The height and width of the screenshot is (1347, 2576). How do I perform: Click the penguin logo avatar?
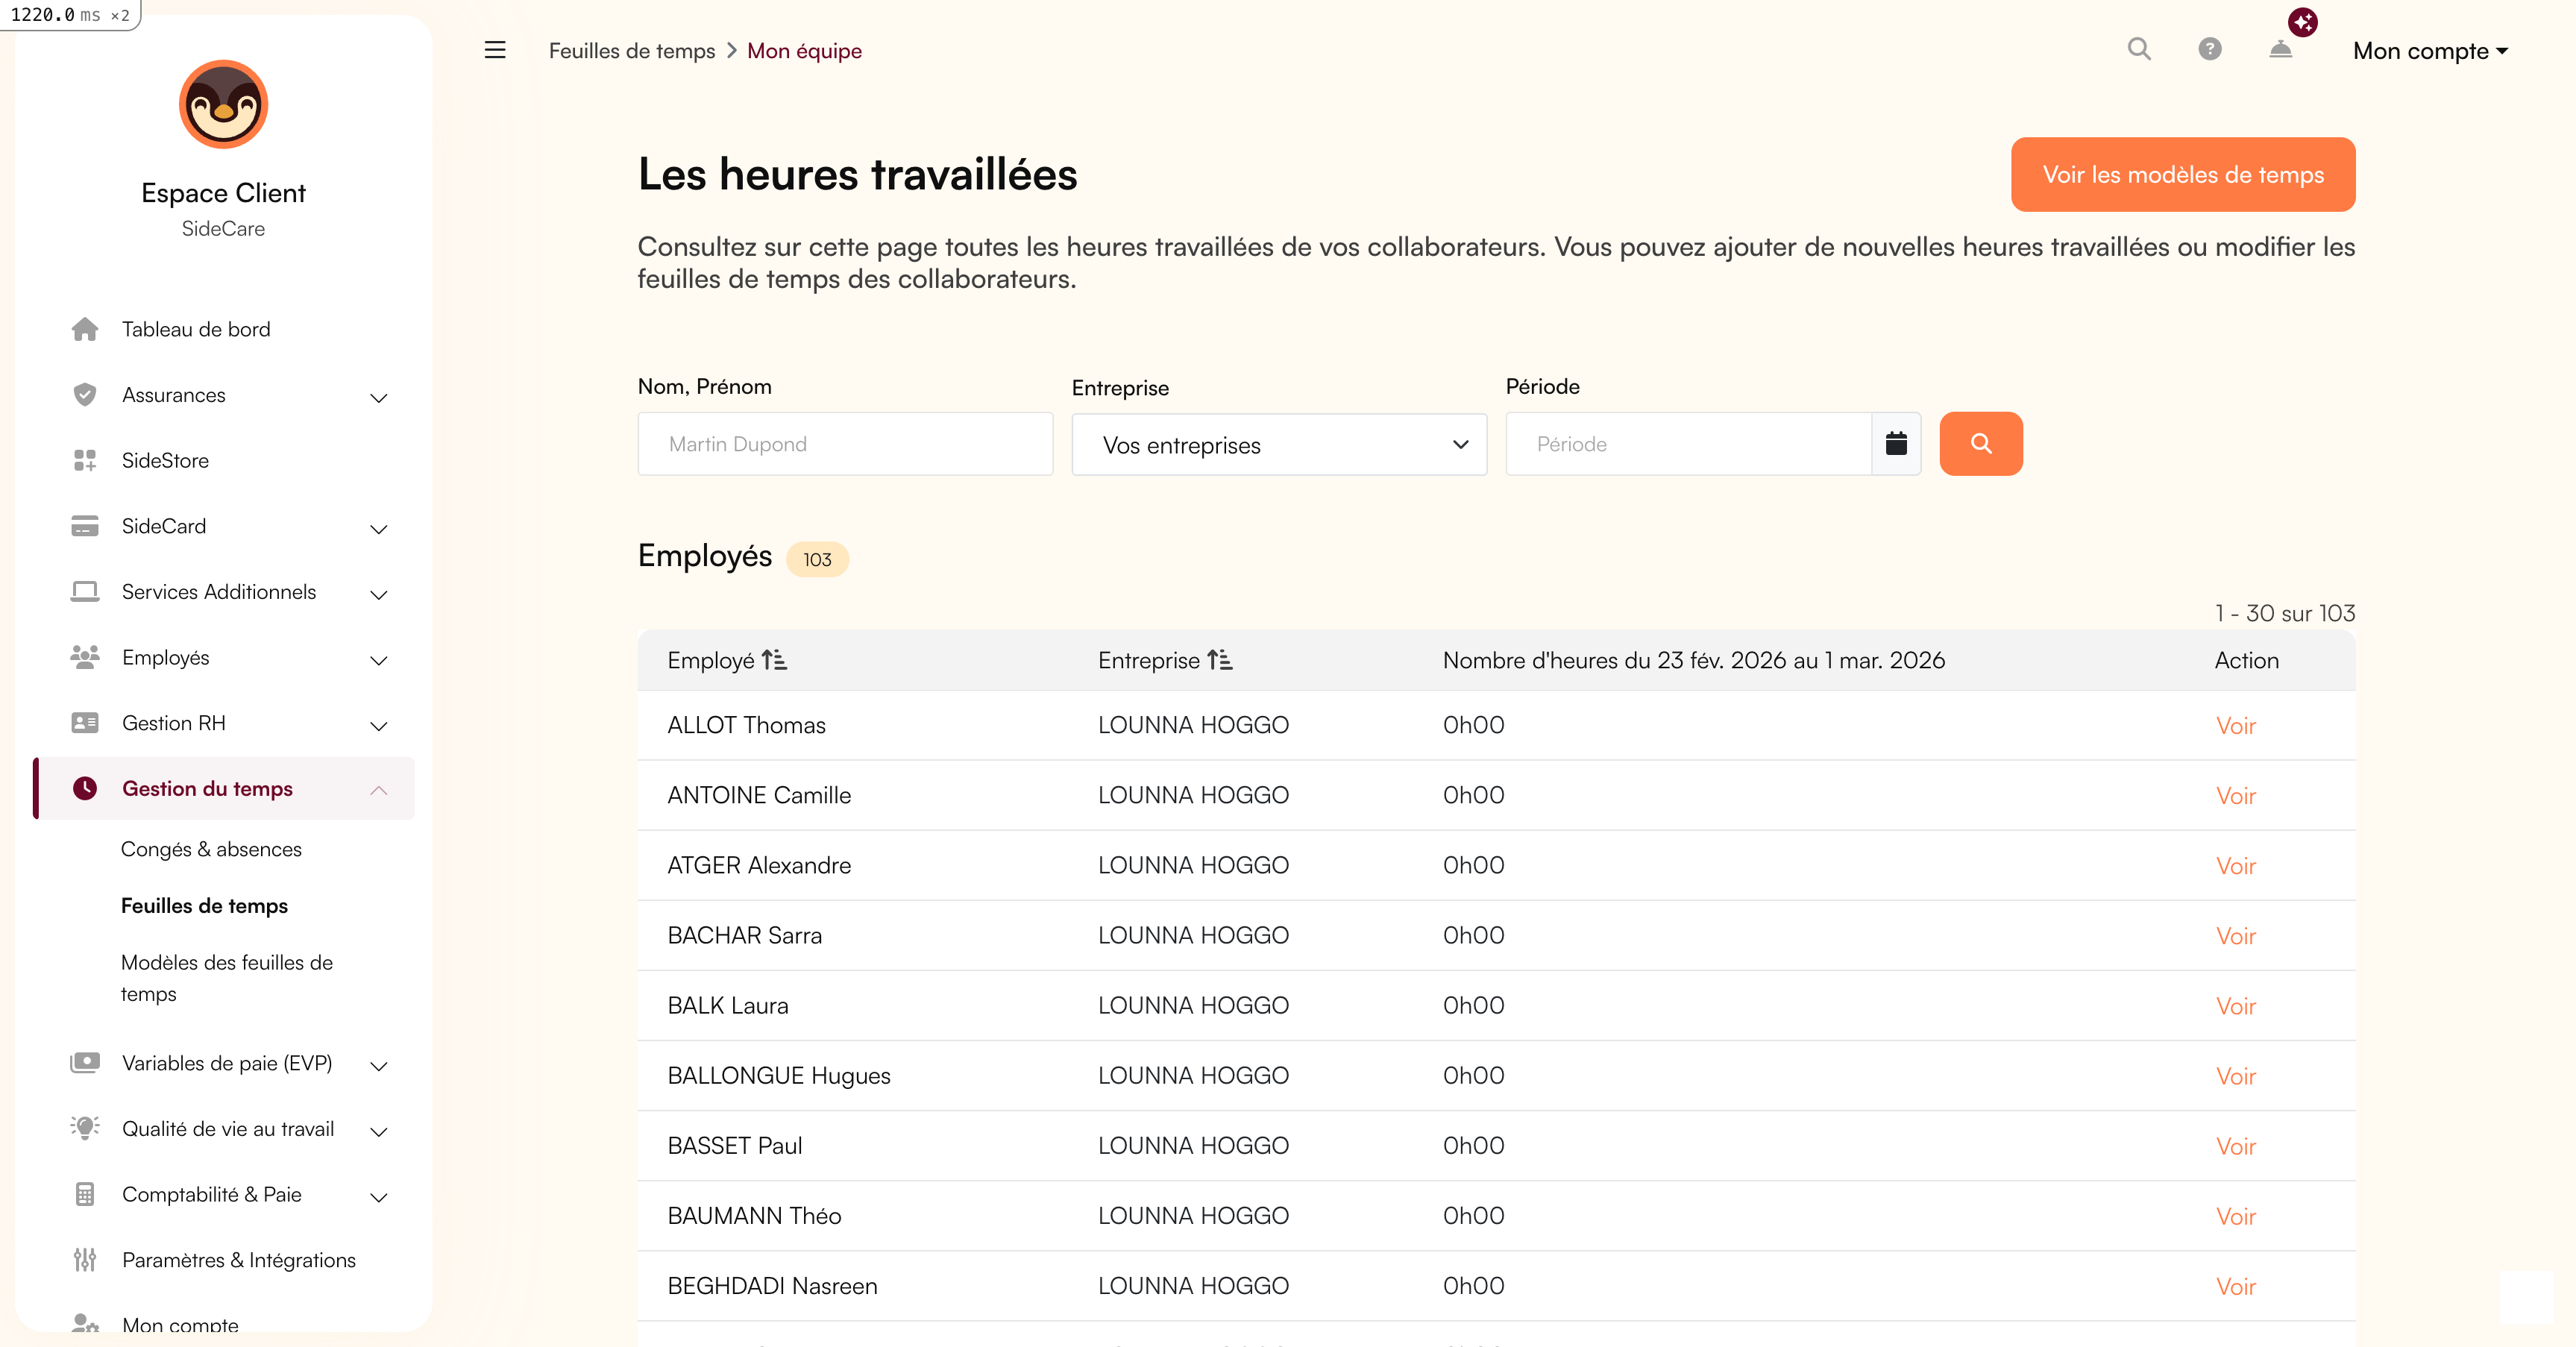pos(223,105)
